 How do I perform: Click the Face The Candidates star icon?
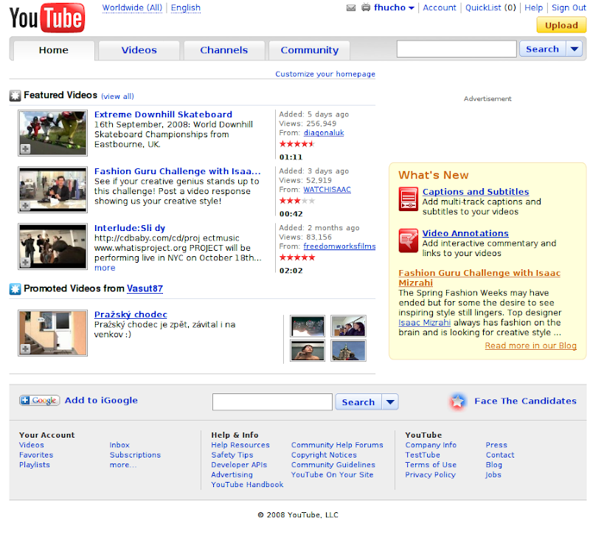click(457, 401)
